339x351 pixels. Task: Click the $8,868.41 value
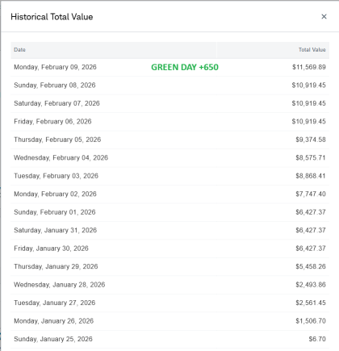311,176
